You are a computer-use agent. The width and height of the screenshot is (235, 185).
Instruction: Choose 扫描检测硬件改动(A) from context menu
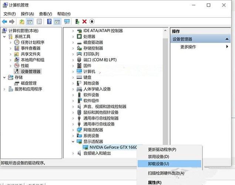(166, 173)
